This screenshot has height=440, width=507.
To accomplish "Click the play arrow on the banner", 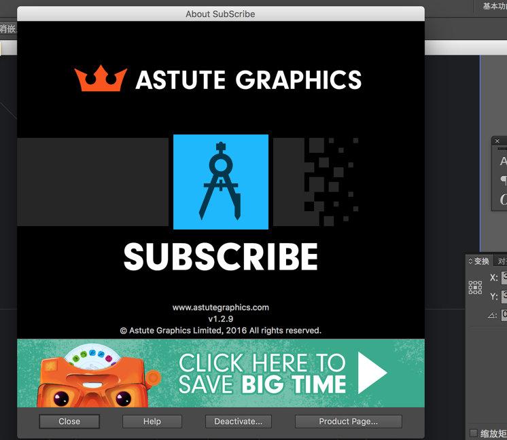I will tap(372, 373).
